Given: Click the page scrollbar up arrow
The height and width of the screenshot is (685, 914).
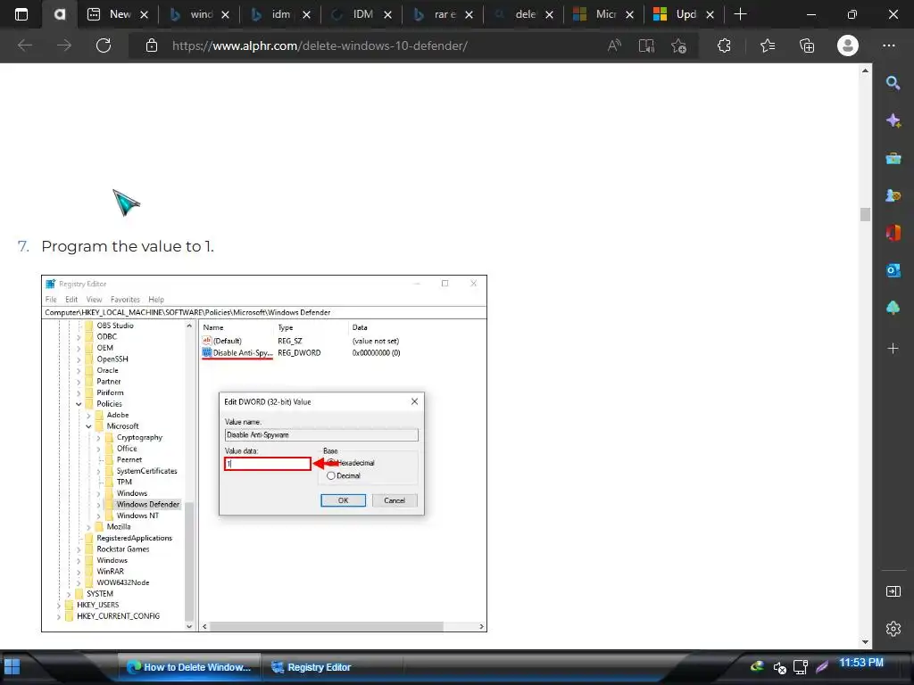Looking at the screenshot, I should tap(865, 70).
